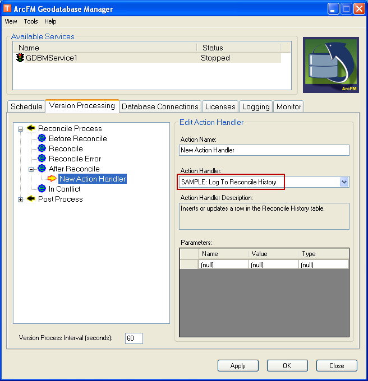368x381 pixels.
Task: Open the Licenses tab
Action: pyautogui.click(x=220, y=106)
